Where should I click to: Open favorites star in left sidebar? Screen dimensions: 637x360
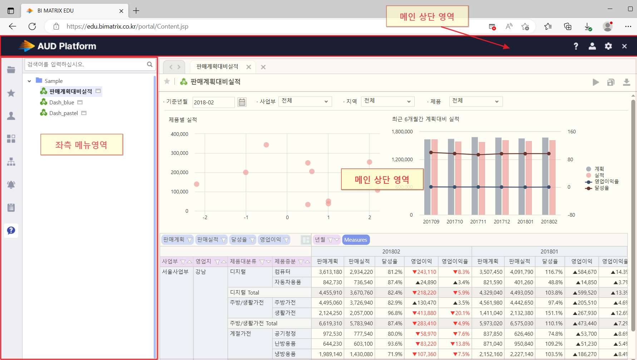[11, 93]
